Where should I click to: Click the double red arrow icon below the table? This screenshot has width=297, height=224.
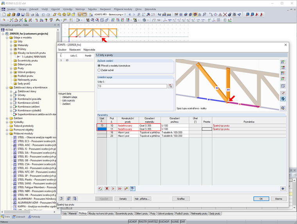[120, 189]
